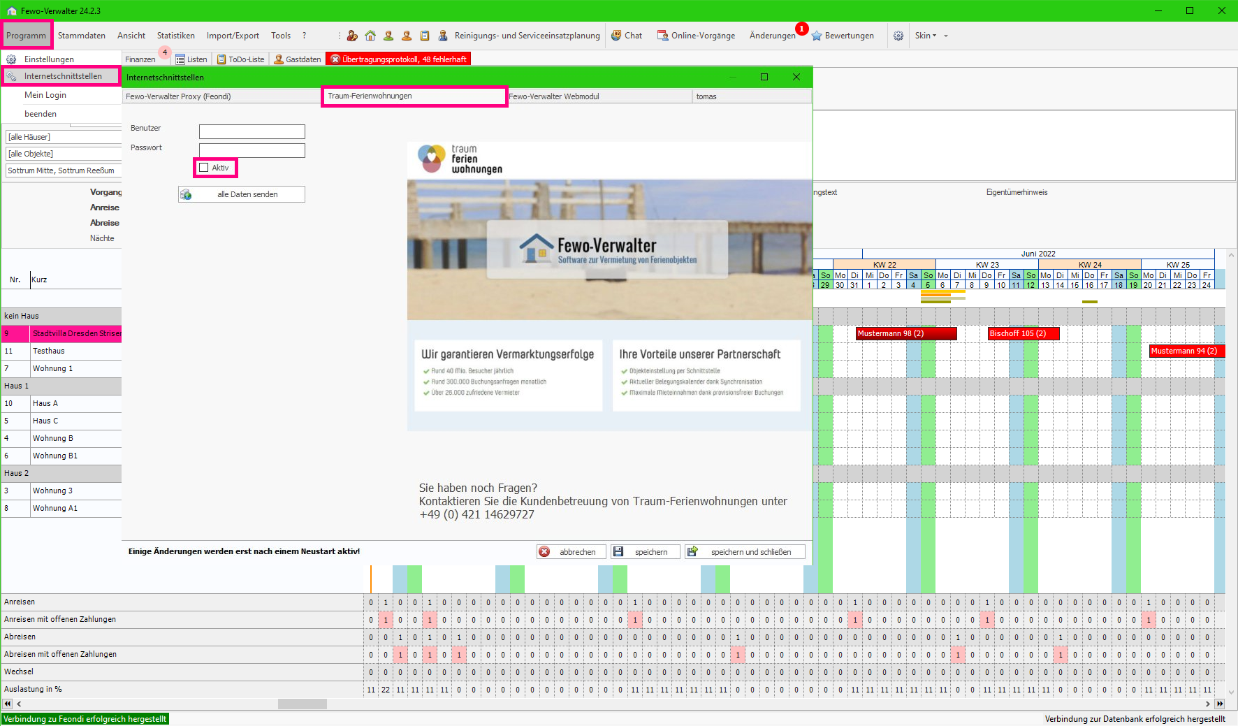Open Änderungen with notification badge
The width and height of the screenshot is (1238, 726).
[772, 36]
